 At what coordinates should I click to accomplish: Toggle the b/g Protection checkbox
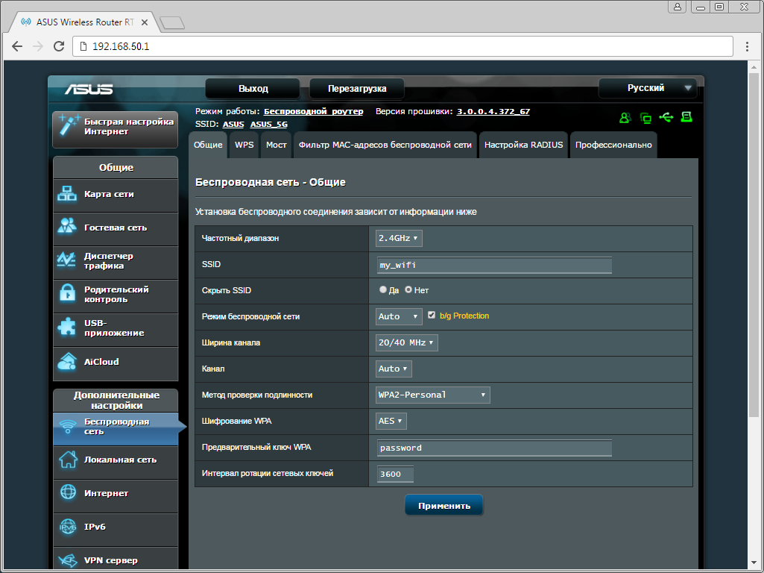(x=432, y=315)
